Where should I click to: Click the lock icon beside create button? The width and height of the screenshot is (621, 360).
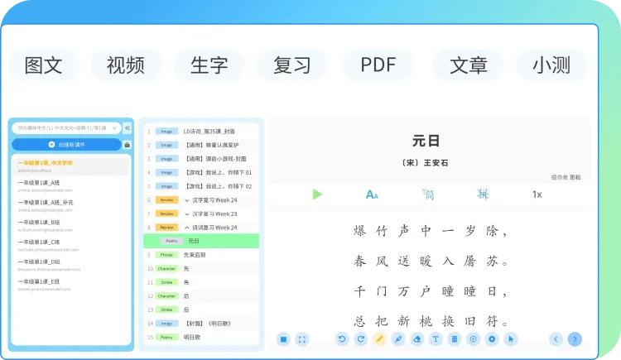click(x=128, y=145)
